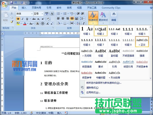Open the Editing (编辑) dropdown
Image resolution: width=153 pixels, height=115 pixels.
click(x=114, y=18)
